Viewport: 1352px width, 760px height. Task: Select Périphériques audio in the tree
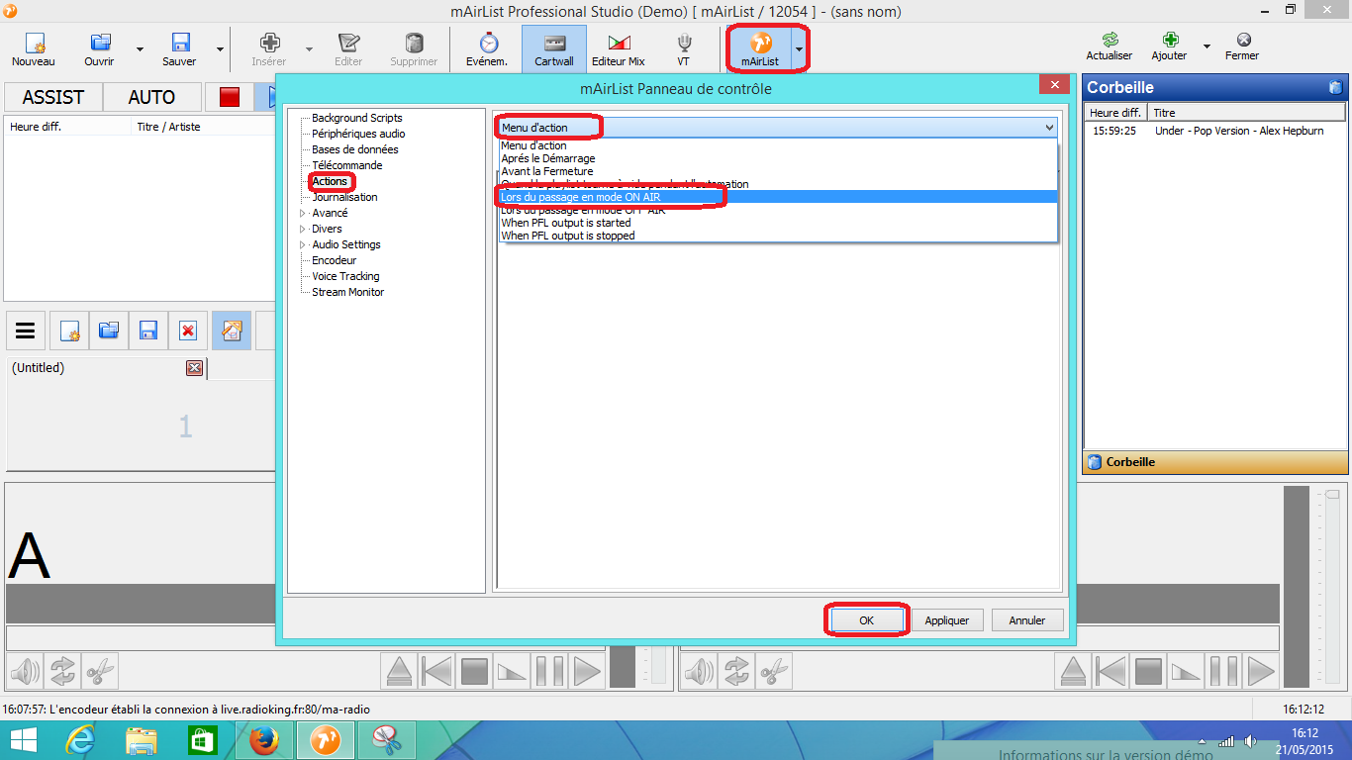click(358, 134)
